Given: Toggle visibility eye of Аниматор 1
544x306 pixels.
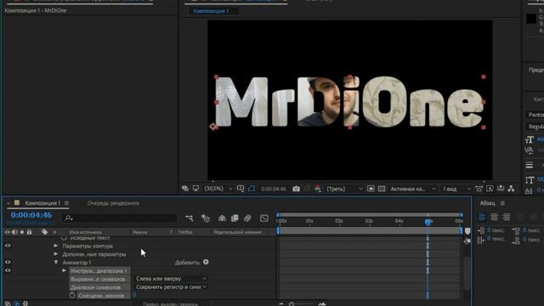Looking at the screenshot, I should tap(8, 263).
